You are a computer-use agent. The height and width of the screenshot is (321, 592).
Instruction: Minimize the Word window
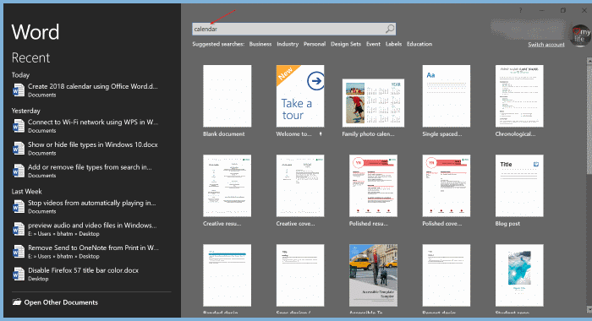[x=542, y=11]
